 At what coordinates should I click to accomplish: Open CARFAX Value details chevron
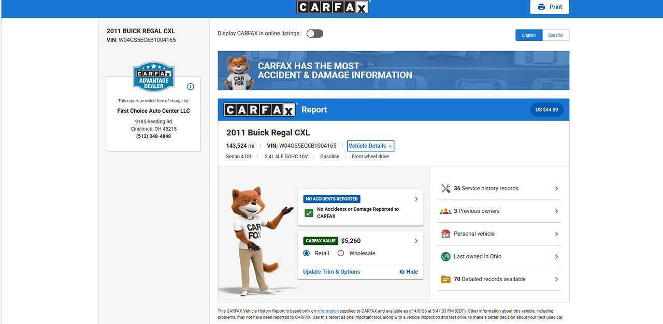(416, 241)
